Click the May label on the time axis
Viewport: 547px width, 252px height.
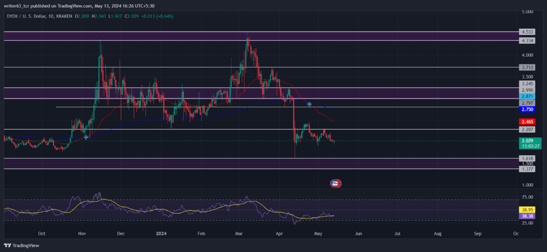pyautogui.click(x=318, y=233)
